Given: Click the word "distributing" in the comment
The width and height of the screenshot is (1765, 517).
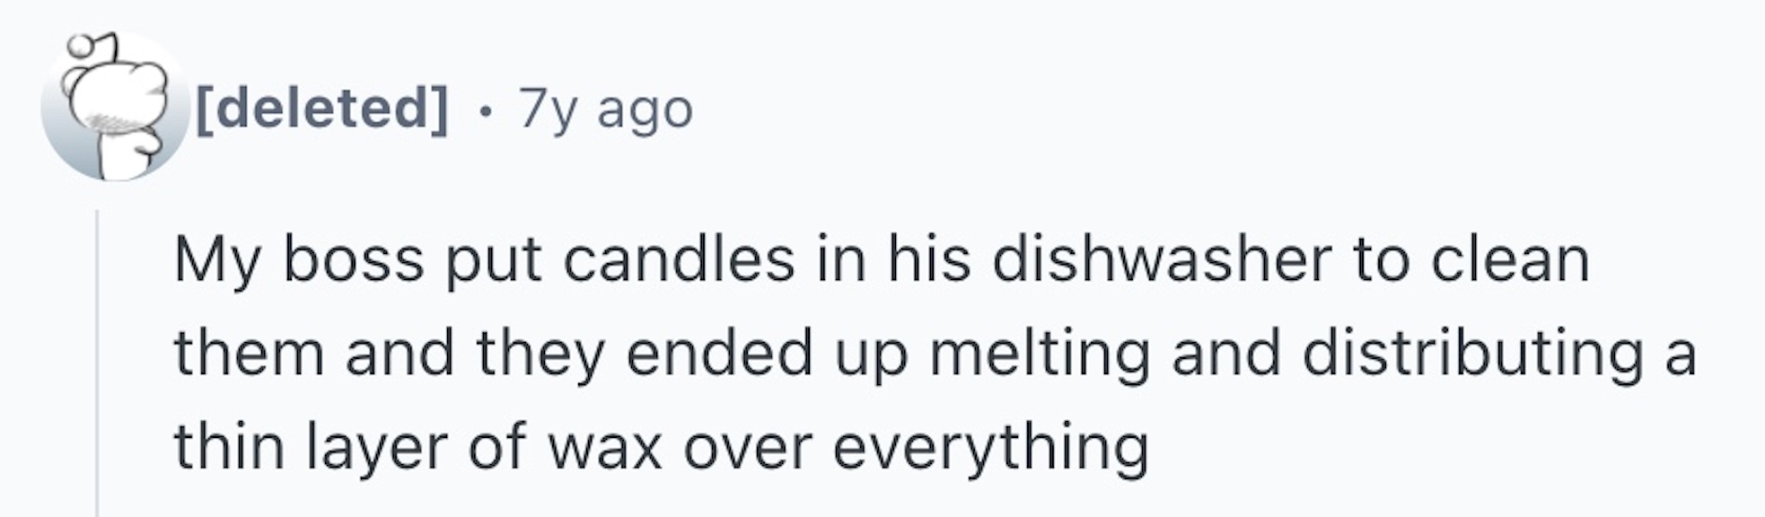Looking at the screenshot, I should tap(1472, 354).
